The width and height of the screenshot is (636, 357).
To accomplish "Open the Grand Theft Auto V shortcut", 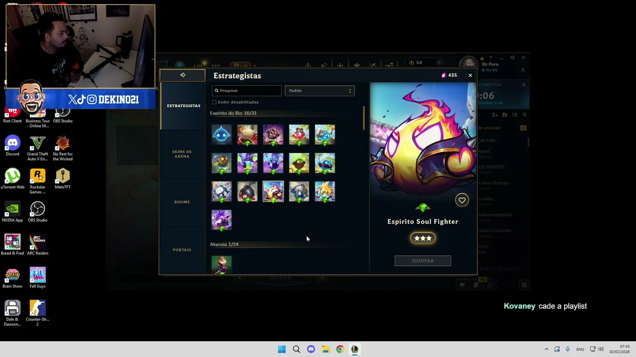I will (38, 148).
